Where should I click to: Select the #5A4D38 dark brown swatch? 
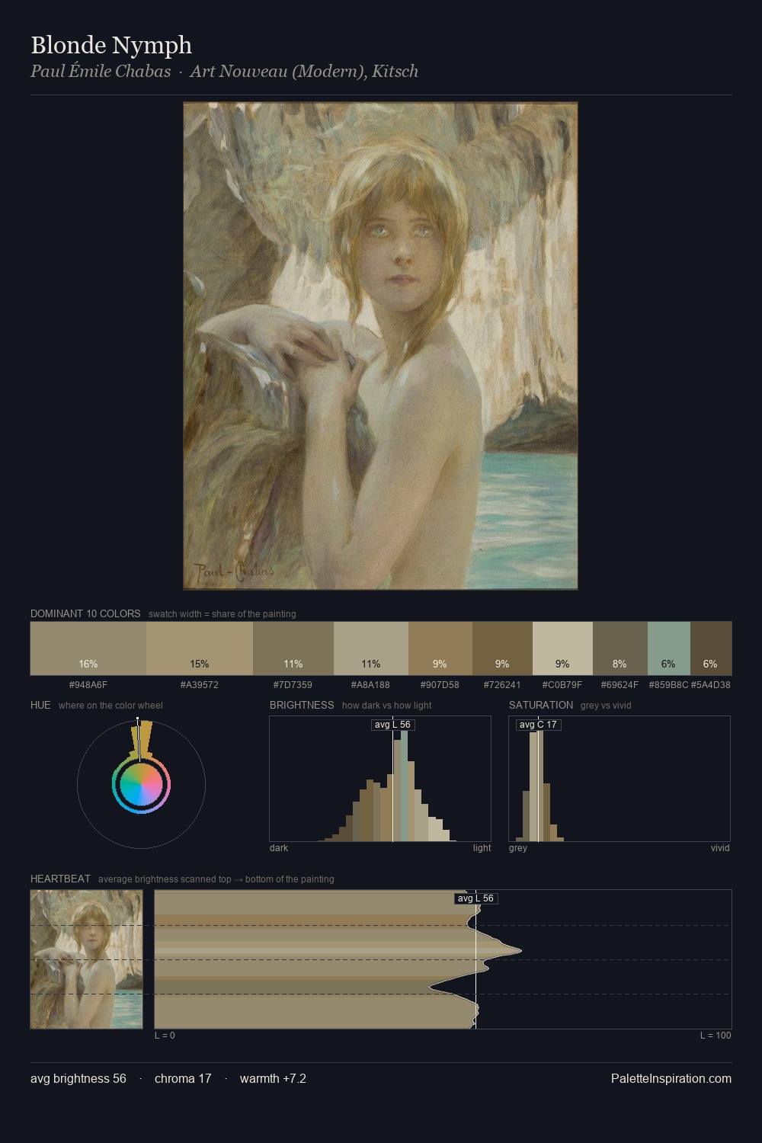pos(711,648)
